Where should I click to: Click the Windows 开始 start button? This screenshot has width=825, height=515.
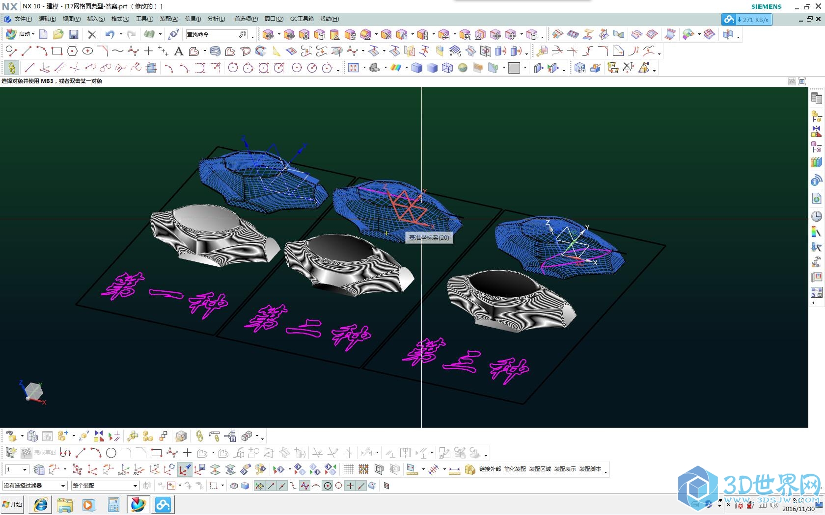12,504
